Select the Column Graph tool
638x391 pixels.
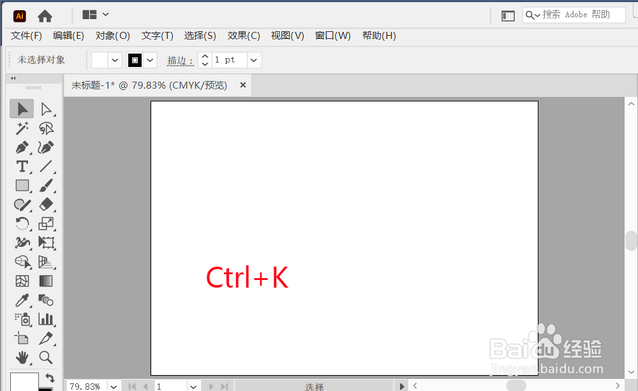click(x=46, y=320)
